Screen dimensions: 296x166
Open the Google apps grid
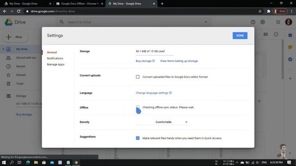pos(278,22)
